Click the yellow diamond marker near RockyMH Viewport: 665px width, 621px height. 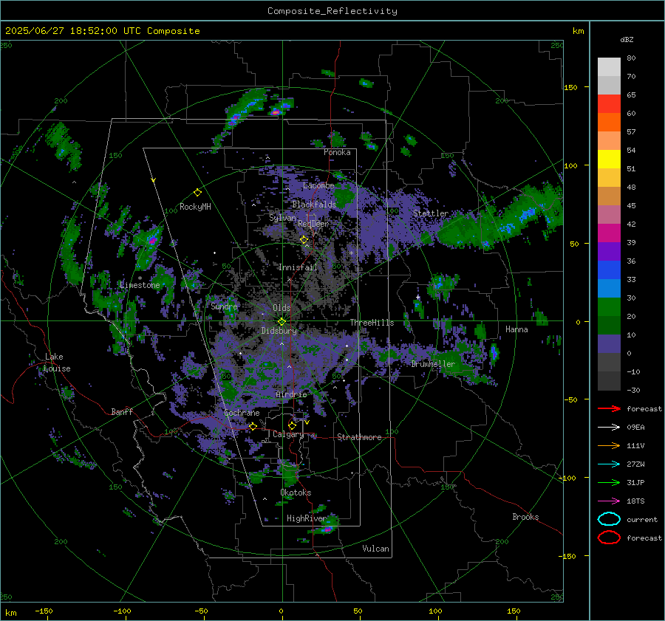(x=197, y=193)
